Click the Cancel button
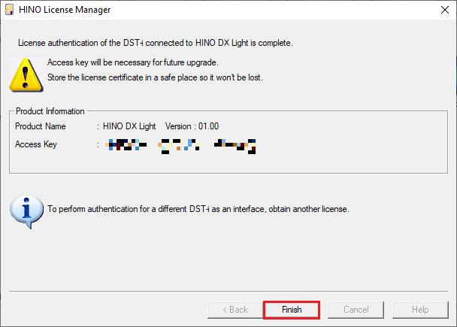The width and height of the screenshot is (457, 327). coord(356,310)
